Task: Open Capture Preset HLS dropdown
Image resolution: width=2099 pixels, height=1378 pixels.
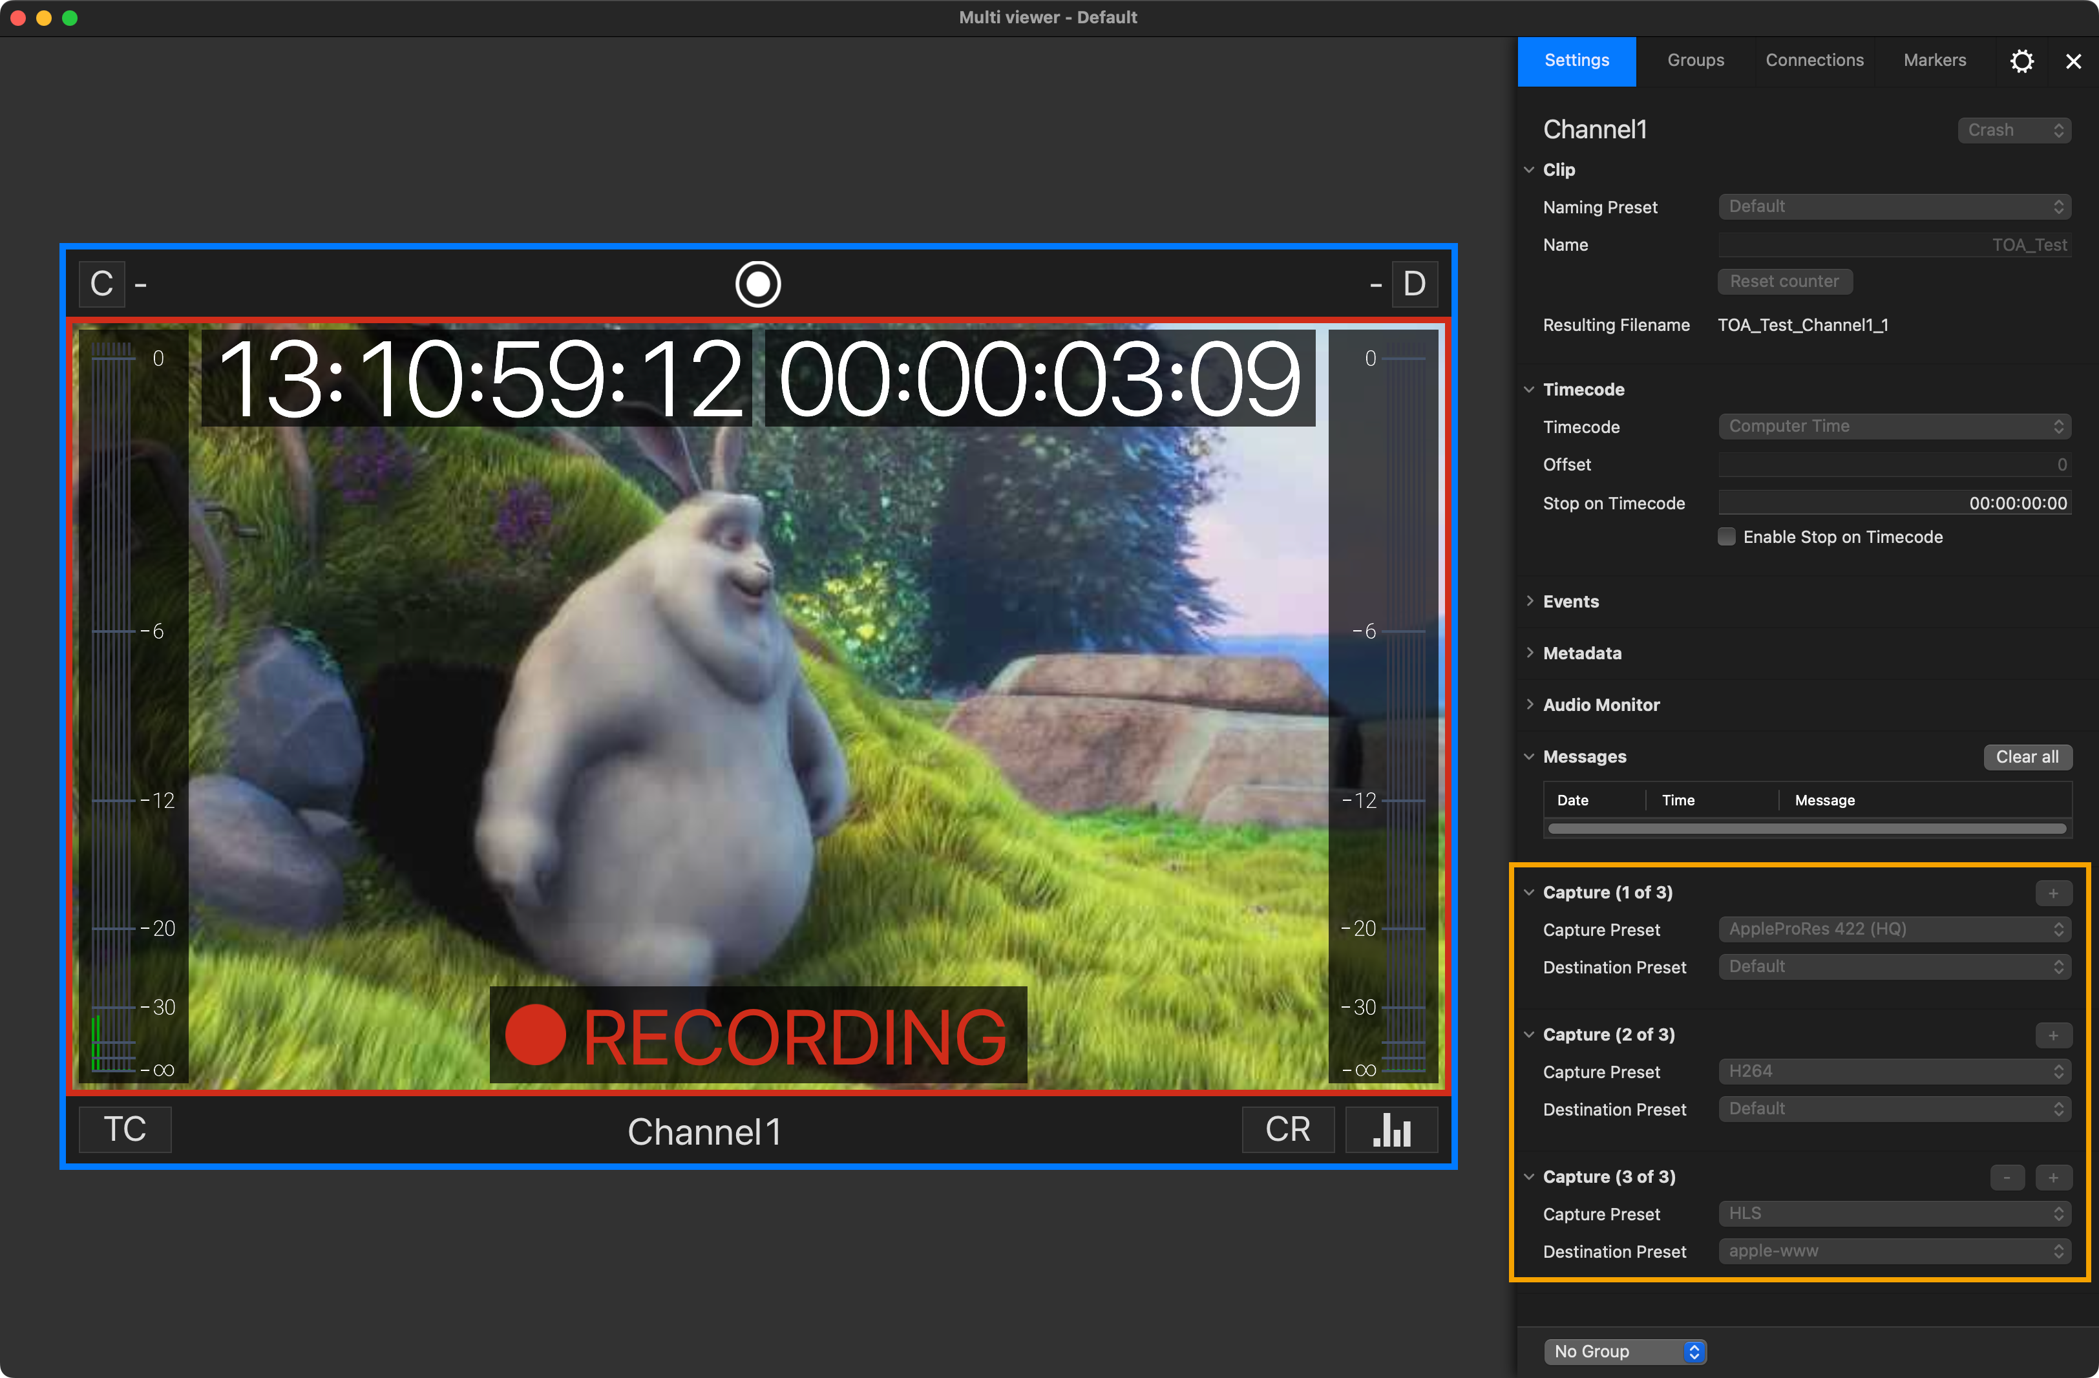Action: pyautogui.click(x=1894, y=1213)
